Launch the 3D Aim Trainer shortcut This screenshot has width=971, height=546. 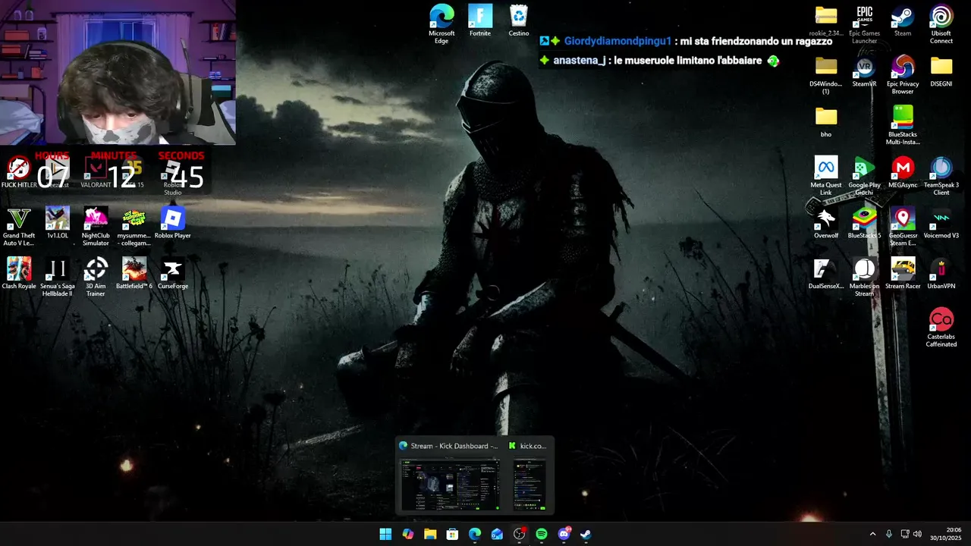96,277
